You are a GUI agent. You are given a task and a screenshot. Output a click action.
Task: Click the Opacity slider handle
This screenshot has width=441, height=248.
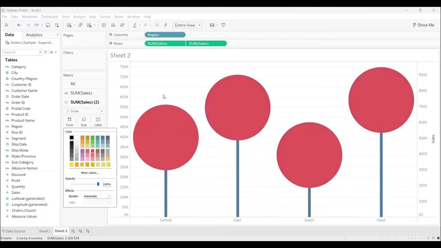click(98, 184)
